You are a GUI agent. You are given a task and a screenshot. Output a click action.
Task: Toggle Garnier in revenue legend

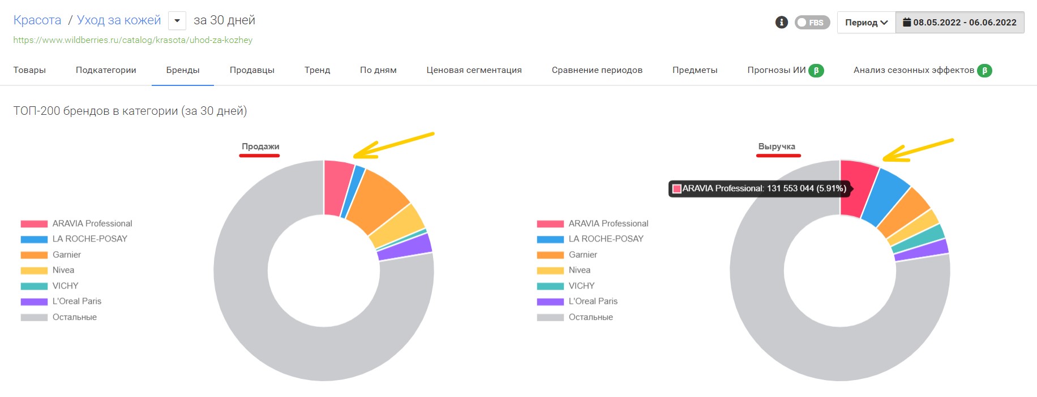point(582,254)
